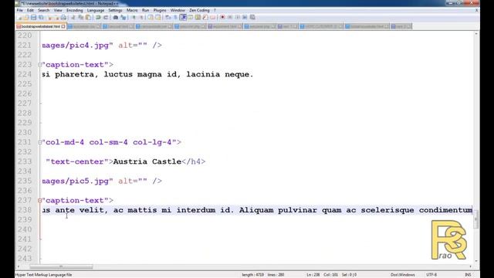Screen dimensions: 494x278
Task: Open the Language menu
Action: [96, 10]
